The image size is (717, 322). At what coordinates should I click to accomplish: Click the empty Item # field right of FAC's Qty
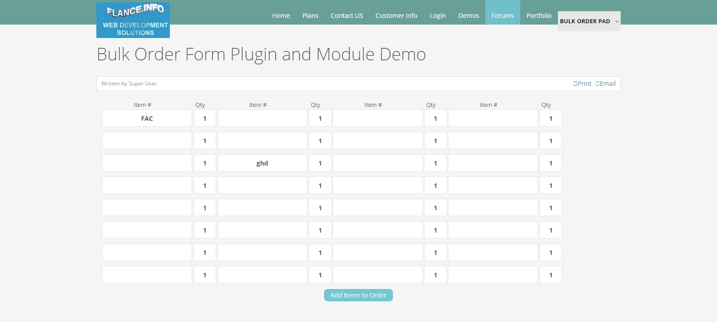(x=262, y=119)
